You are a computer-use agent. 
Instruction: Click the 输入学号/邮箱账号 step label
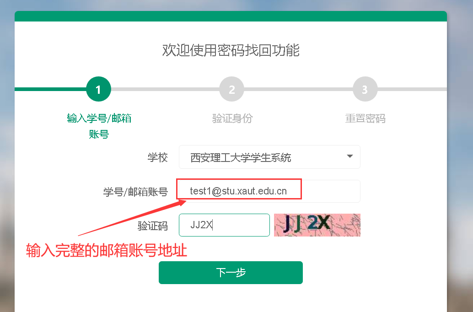click(99, 126)
